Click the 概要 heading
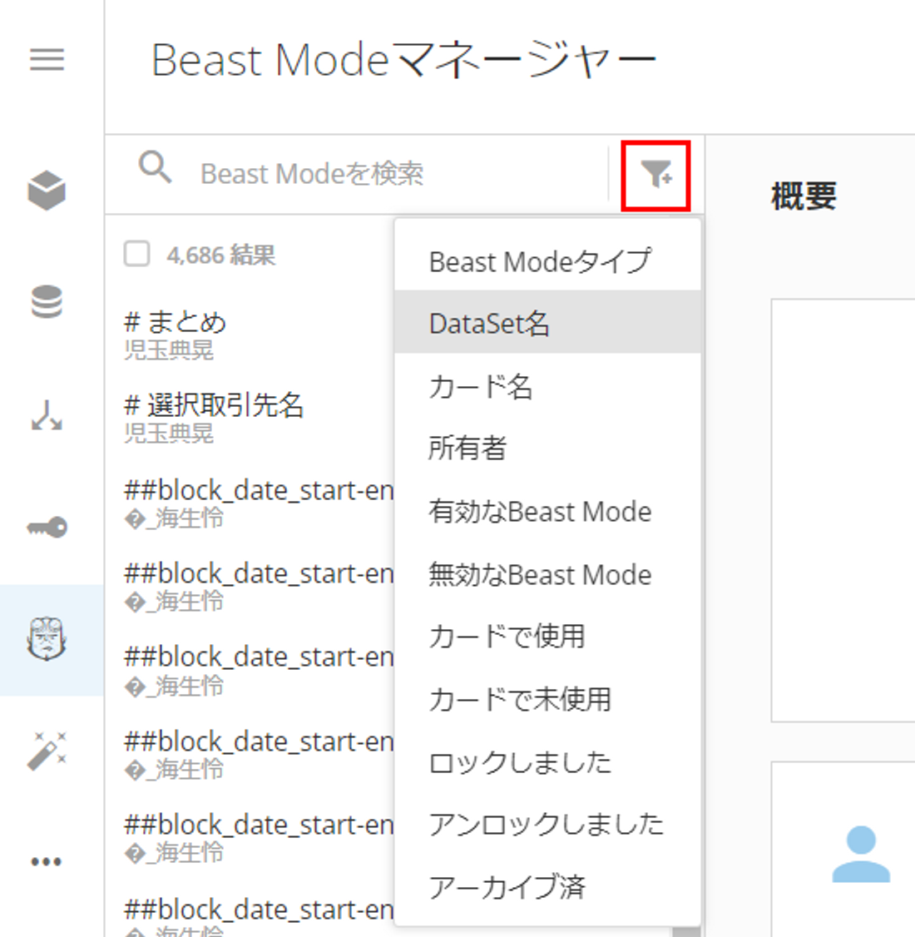 coord(804,196)
